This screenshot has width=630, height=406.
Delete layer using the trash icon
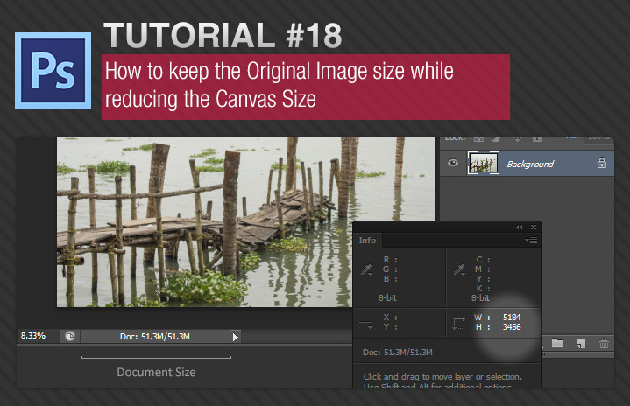[x=604, y=344]
